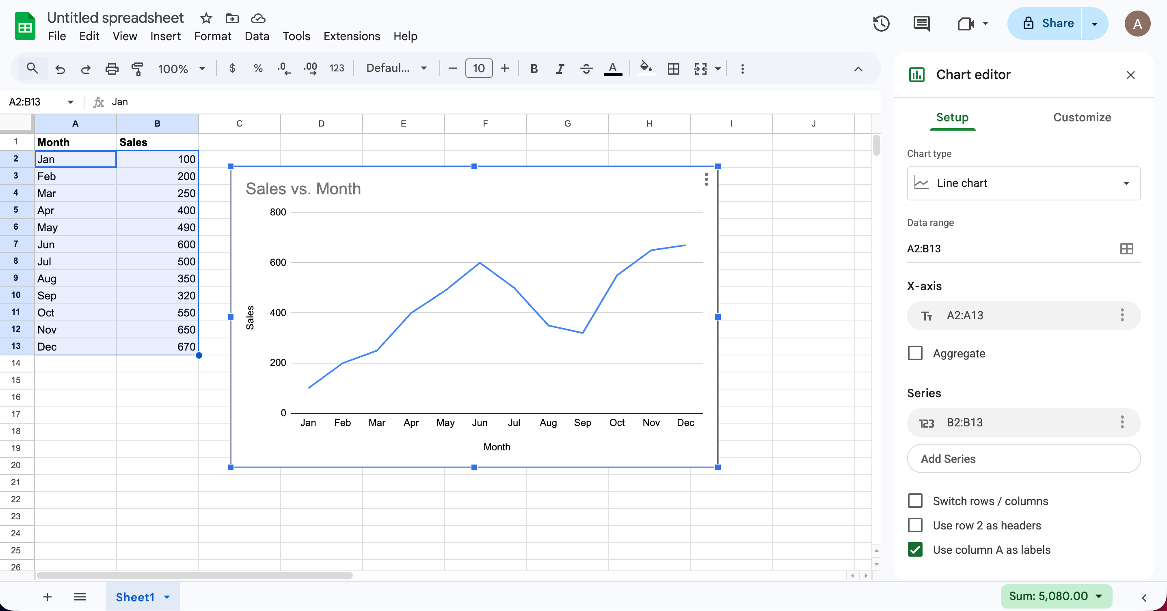Check Switch rows / columns
Screen dimensions: 1167x611
click(915, 501)
